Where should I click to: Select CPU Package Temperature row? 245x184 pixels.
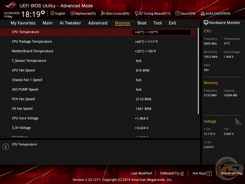click(98, 42)
